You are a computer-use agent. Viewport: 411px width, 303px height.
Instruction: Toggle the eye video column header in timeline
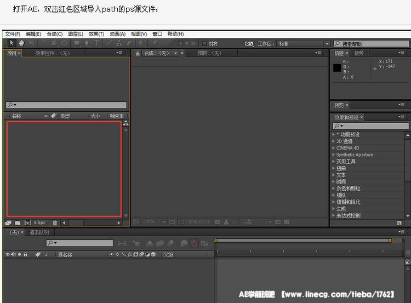[8, 254]
